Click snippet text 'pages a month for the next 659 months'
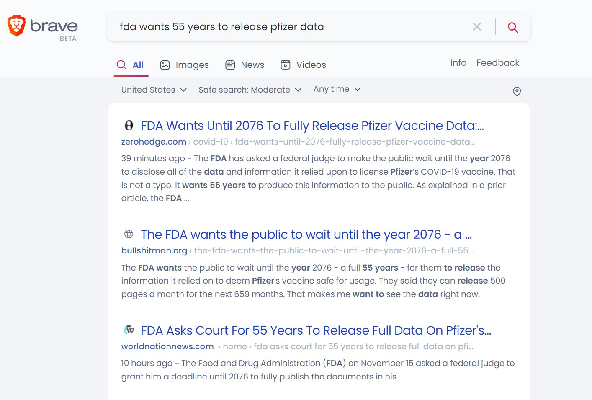The height and width of the screenshot is (400, 592). point(203,294)
